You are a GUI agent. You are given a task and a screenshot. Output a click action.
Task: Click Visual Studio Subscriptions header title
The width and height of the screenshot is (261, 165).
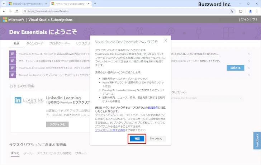pyautogui.click(x=50, y=20)
